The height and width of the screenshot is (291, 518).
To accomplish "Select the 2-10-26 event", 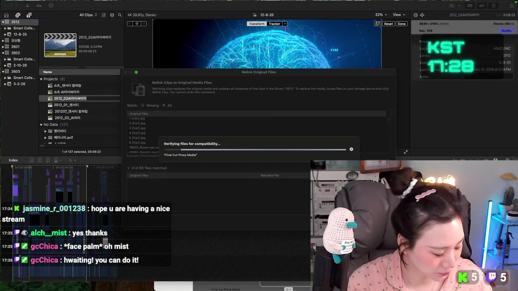I will tap(20, 65).
